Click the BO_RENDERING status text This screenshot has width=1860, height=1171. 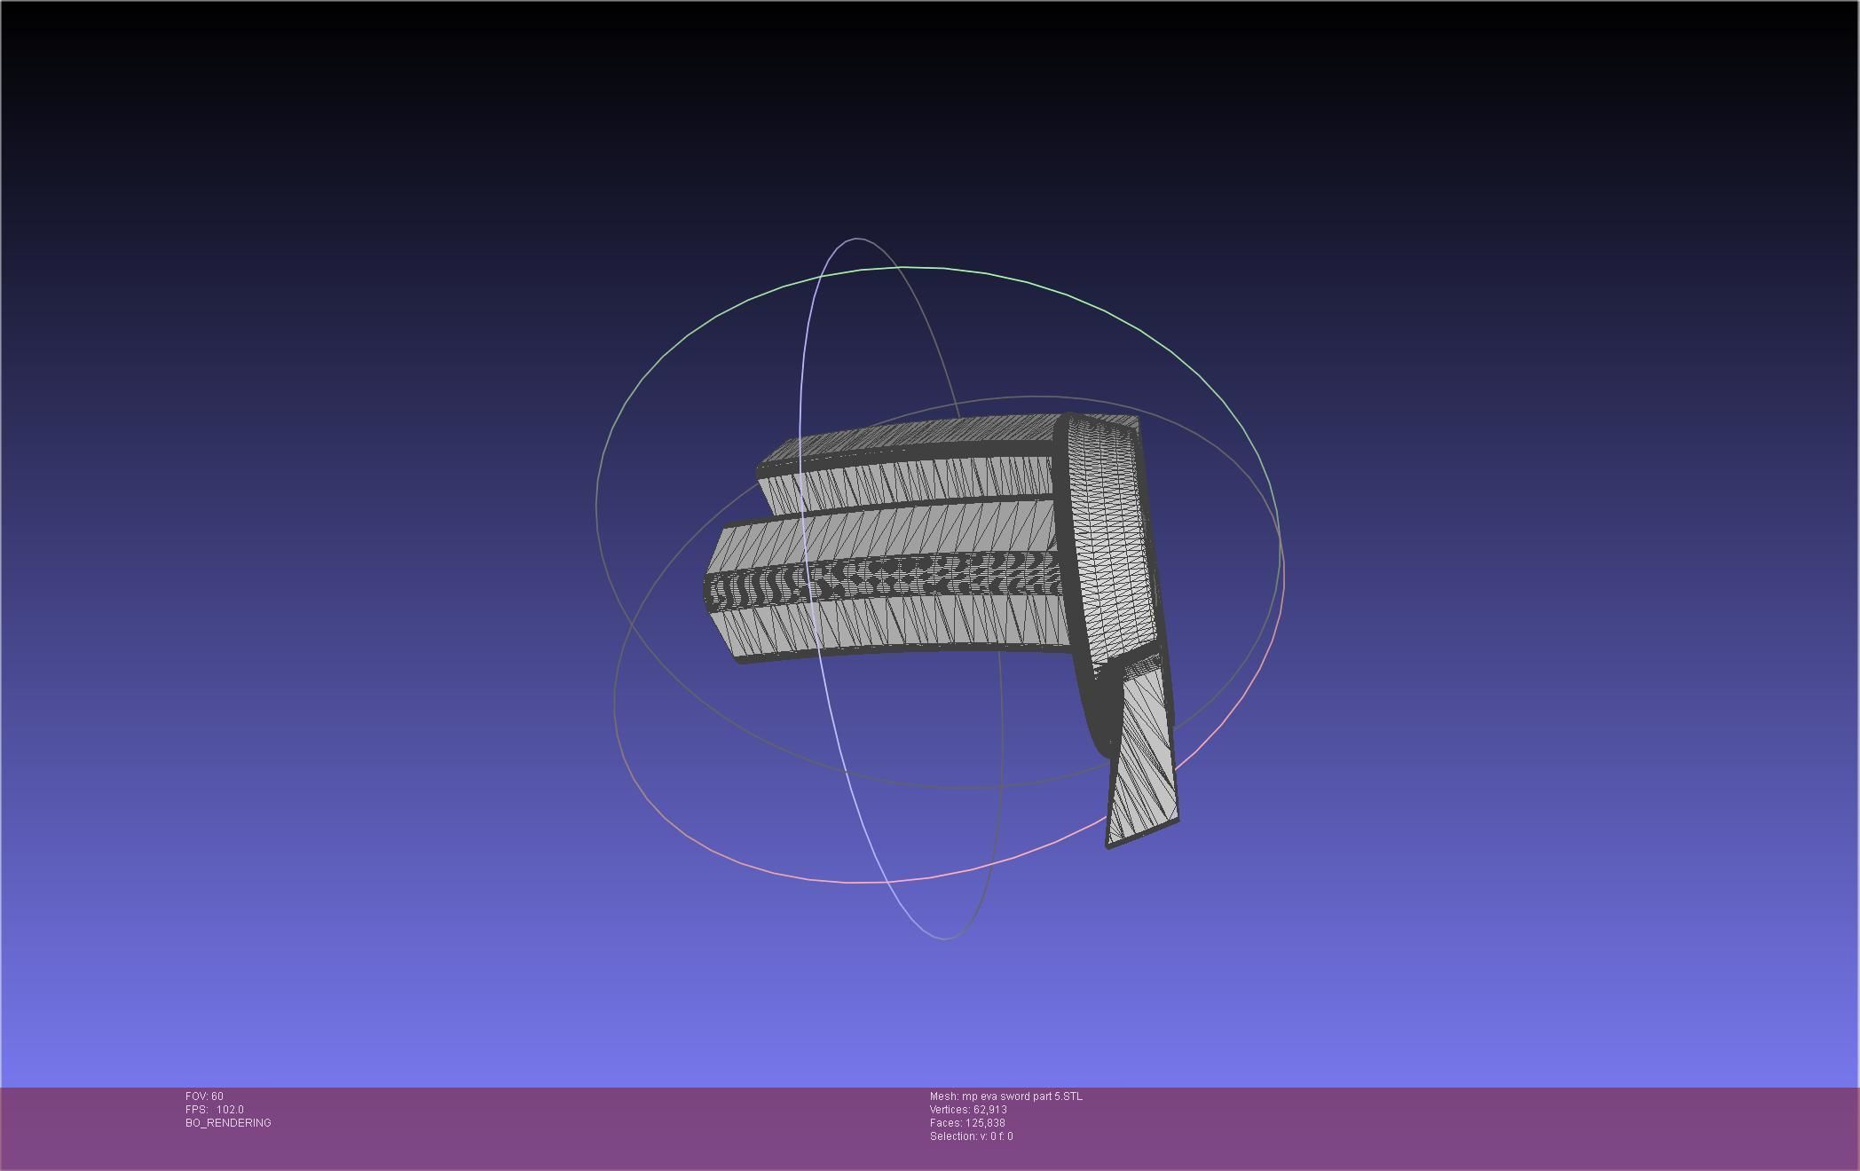[228, 1123]
